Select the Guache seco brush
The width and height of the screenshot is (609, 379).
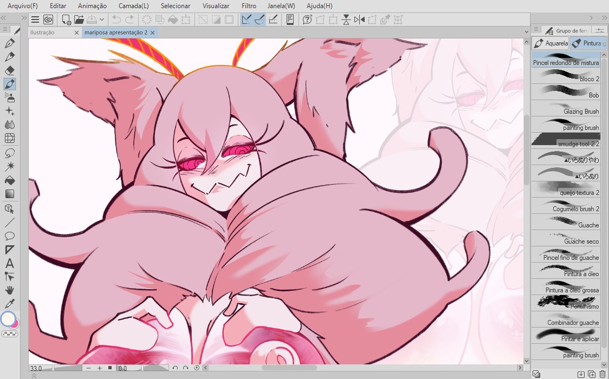[x=566, y=239]
